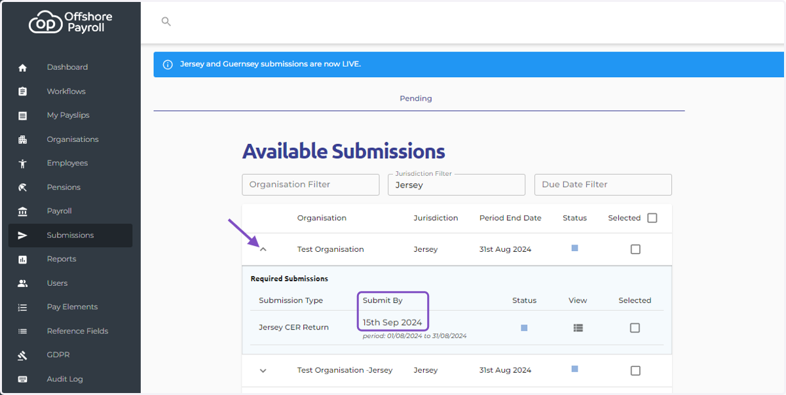This screenshot has width=786, height=395.
Task: Click the Test Organisation -Jersey name
Action: click(x=345, y=370)
